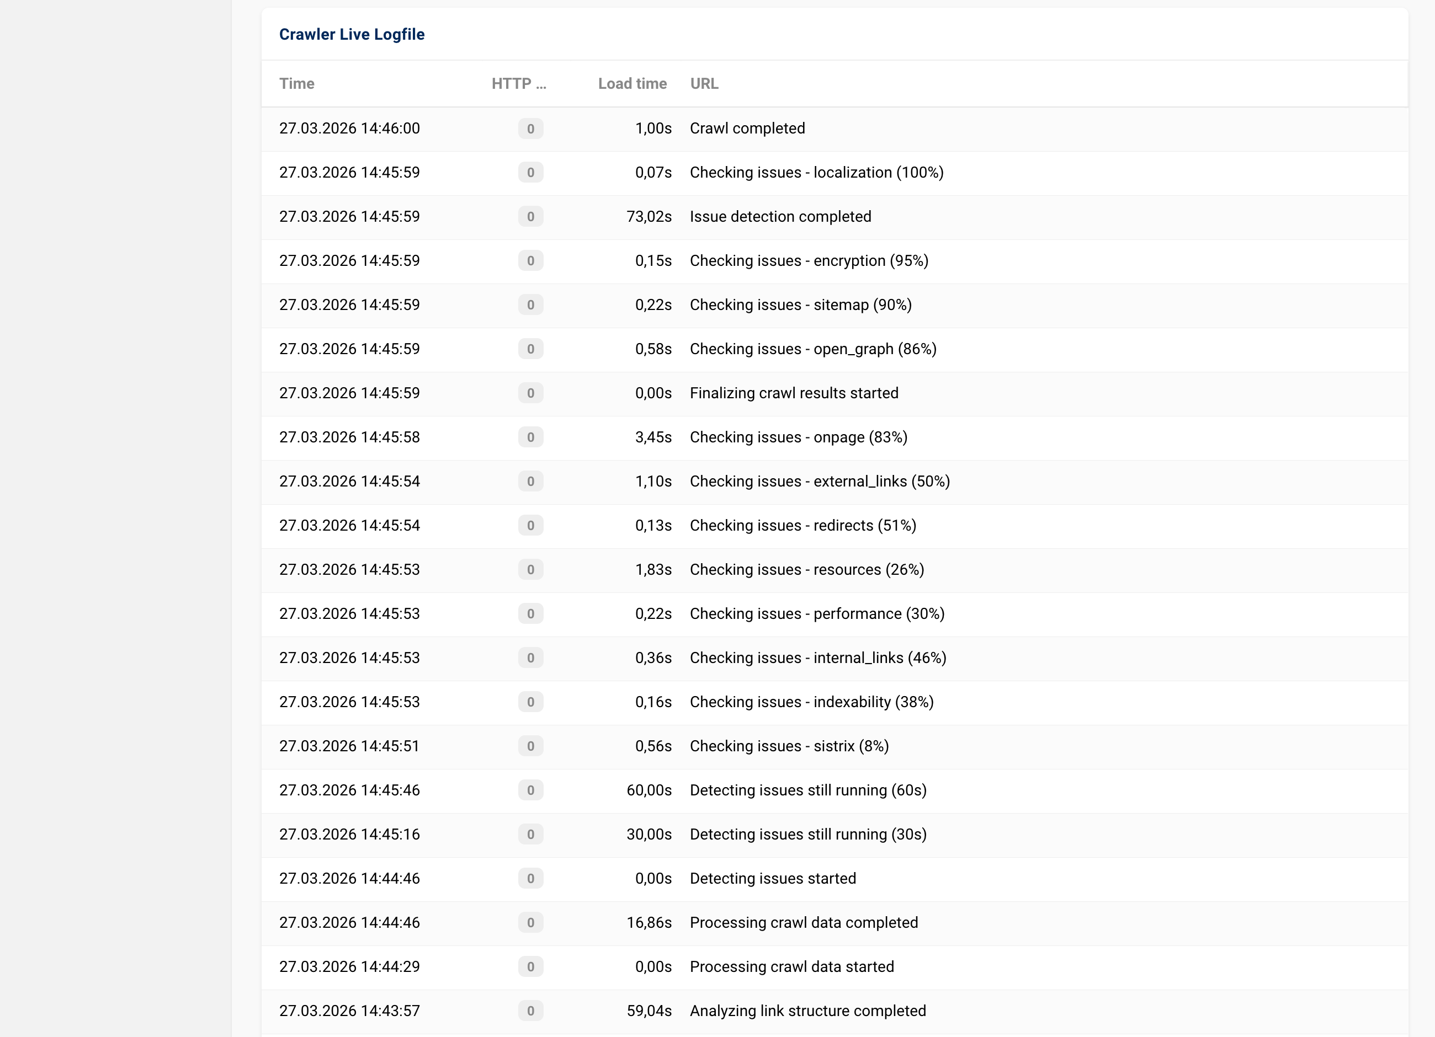
Task: Click the badge beside Analyzing link structure completed
Action: click(530, 1011)
